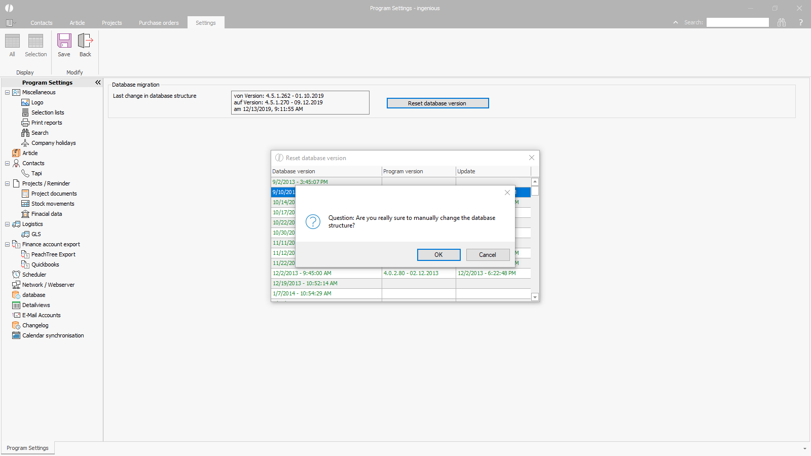Collapse the Miscellaneous tree node

pyautogui.click(x=7, y=92)
